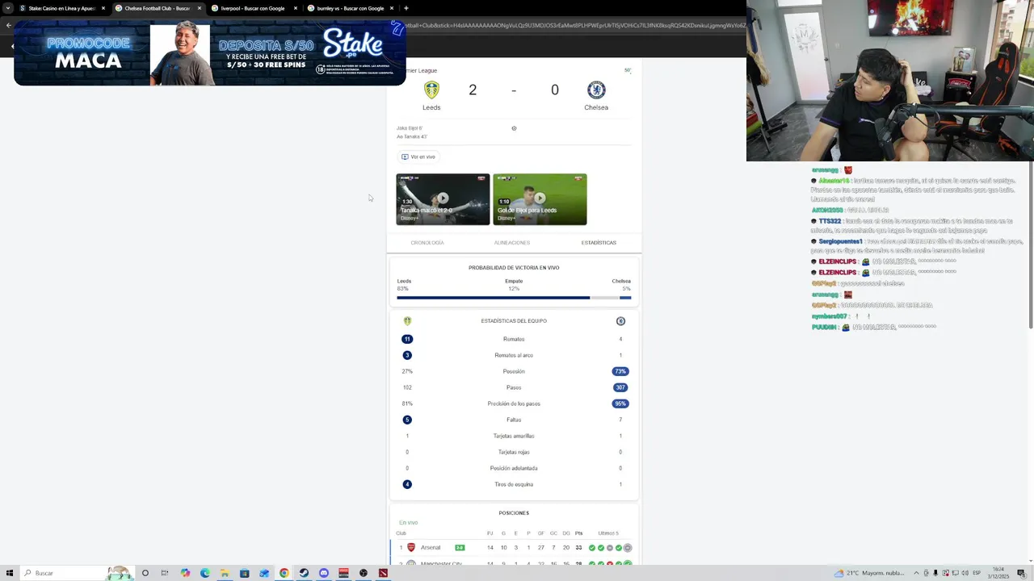Click the Chelsea team crest in scoreboard
Screen dimensions: 1034x581
(x=596, y=90)
